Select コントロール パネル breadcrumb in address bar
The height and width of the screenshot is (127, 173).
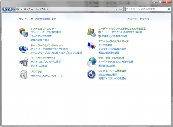[35, 9]
